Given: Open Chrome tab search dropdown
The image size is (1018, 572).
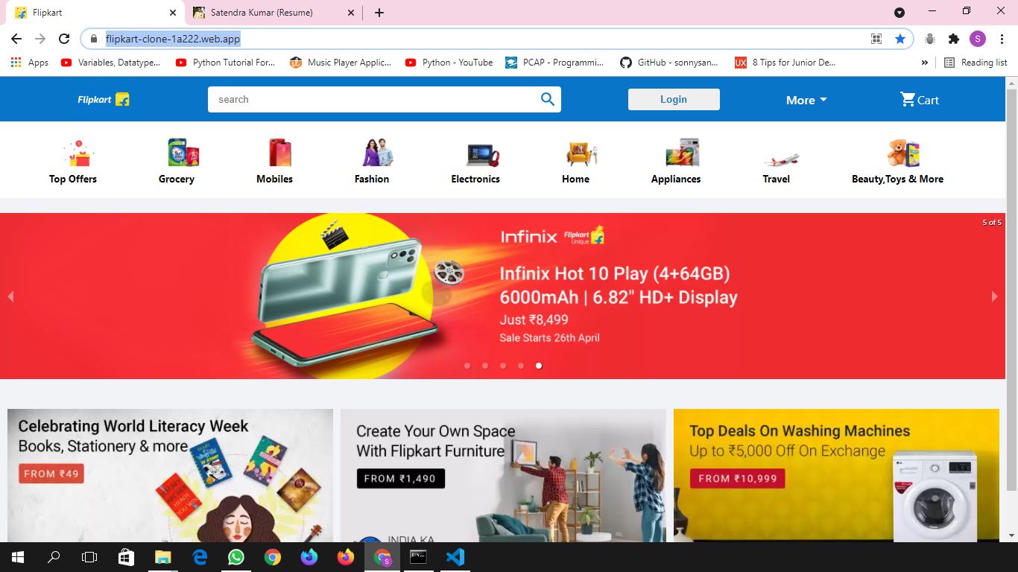Looking at the screenshot, I should (900, 13).
